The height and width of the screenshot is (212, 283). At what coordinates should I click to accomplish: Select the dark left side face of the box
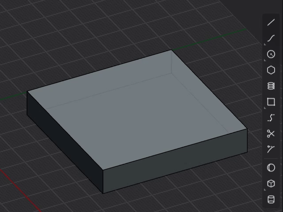coord(65,142)
